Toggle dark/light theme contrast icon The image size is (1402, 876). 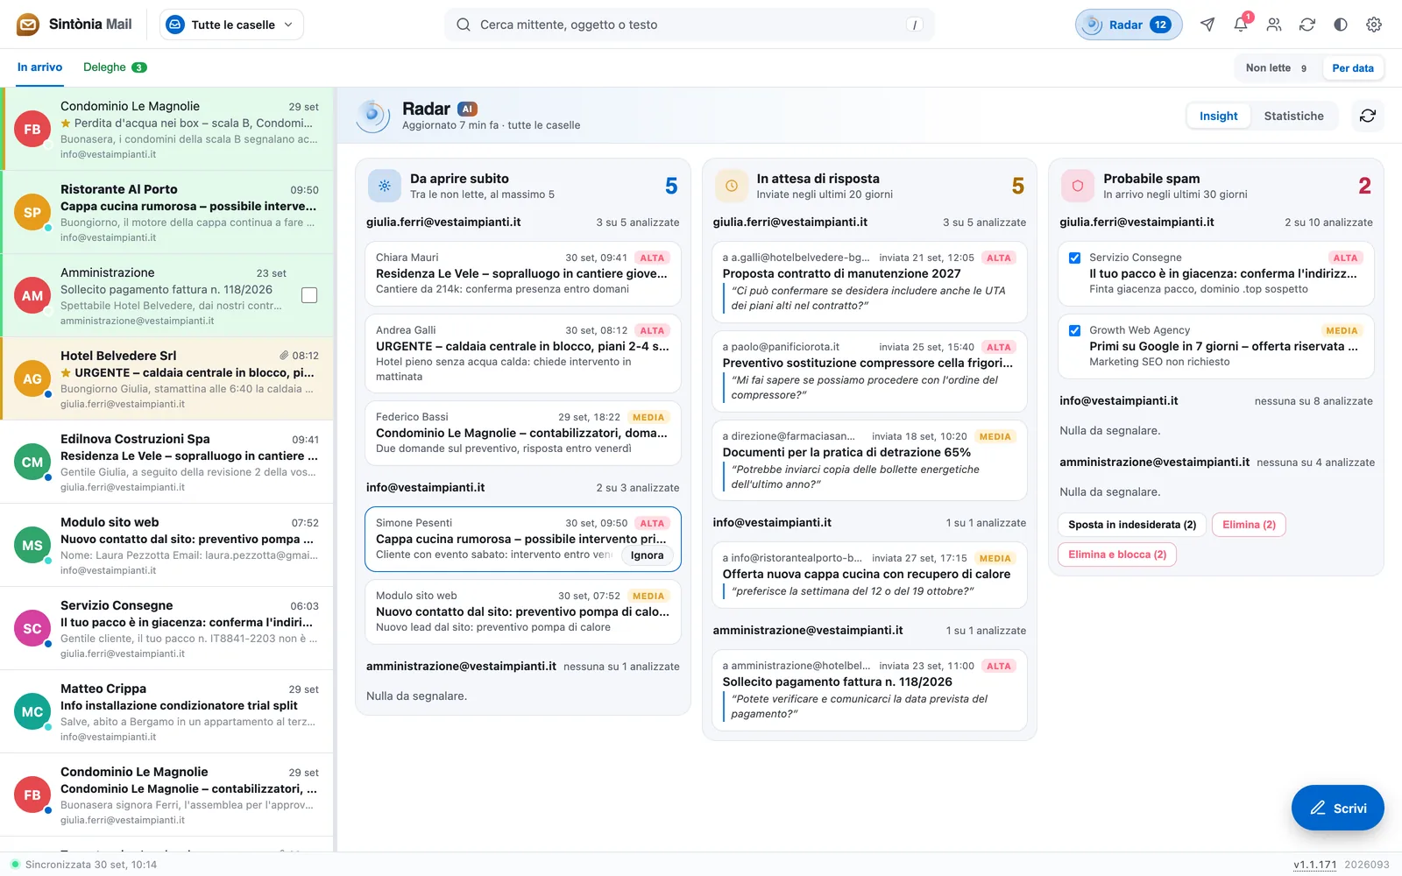(x=1341, y=25)
